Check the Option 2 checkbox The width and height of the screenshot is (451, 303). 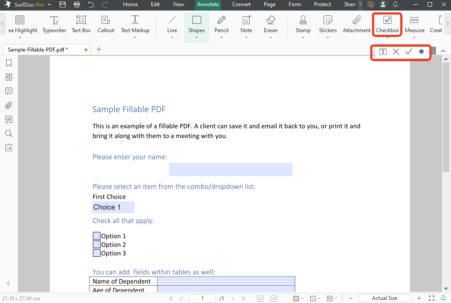click(97, 244)
